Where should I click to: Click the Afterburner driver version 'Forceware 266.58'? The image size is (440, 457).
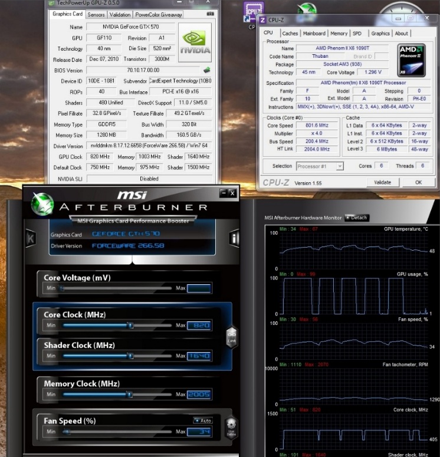(128, 246)
